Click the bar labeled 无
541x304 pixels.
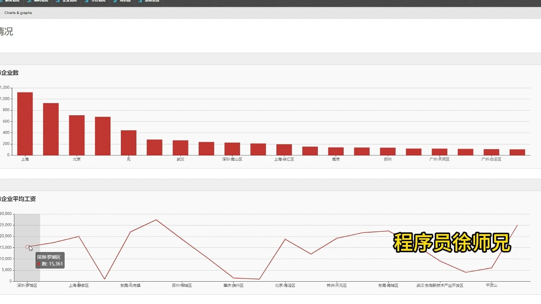point(128,143)
